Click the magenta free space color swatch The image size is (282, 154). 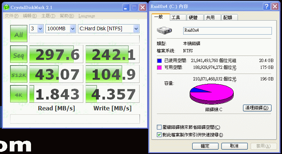159,68
